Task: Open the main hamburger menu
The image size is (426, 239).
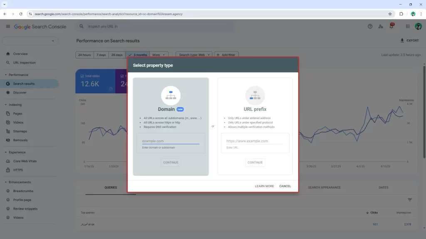Action: pos(8,26)
